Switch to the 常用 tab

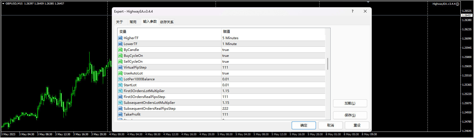coord(133,22)
